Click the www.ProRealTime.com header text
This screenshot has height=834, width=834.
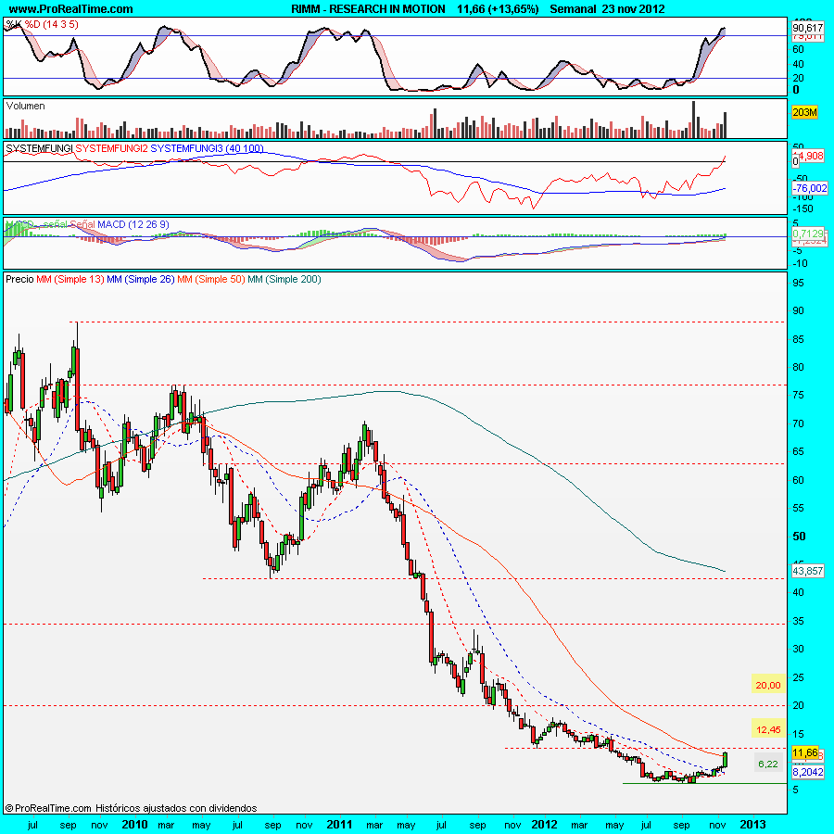[70, 9]
